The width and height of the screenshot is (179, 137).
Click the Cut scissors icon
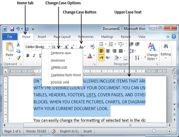coord(18,44)
